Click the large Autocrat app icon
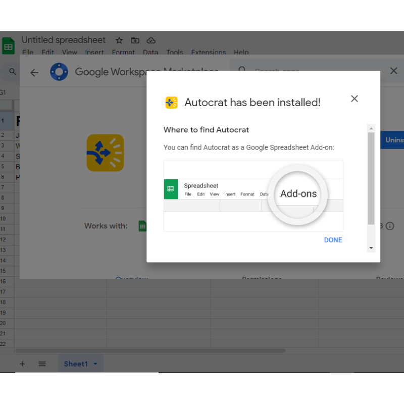Viewport: 404px width, 404px height. (x=106, y=153)
